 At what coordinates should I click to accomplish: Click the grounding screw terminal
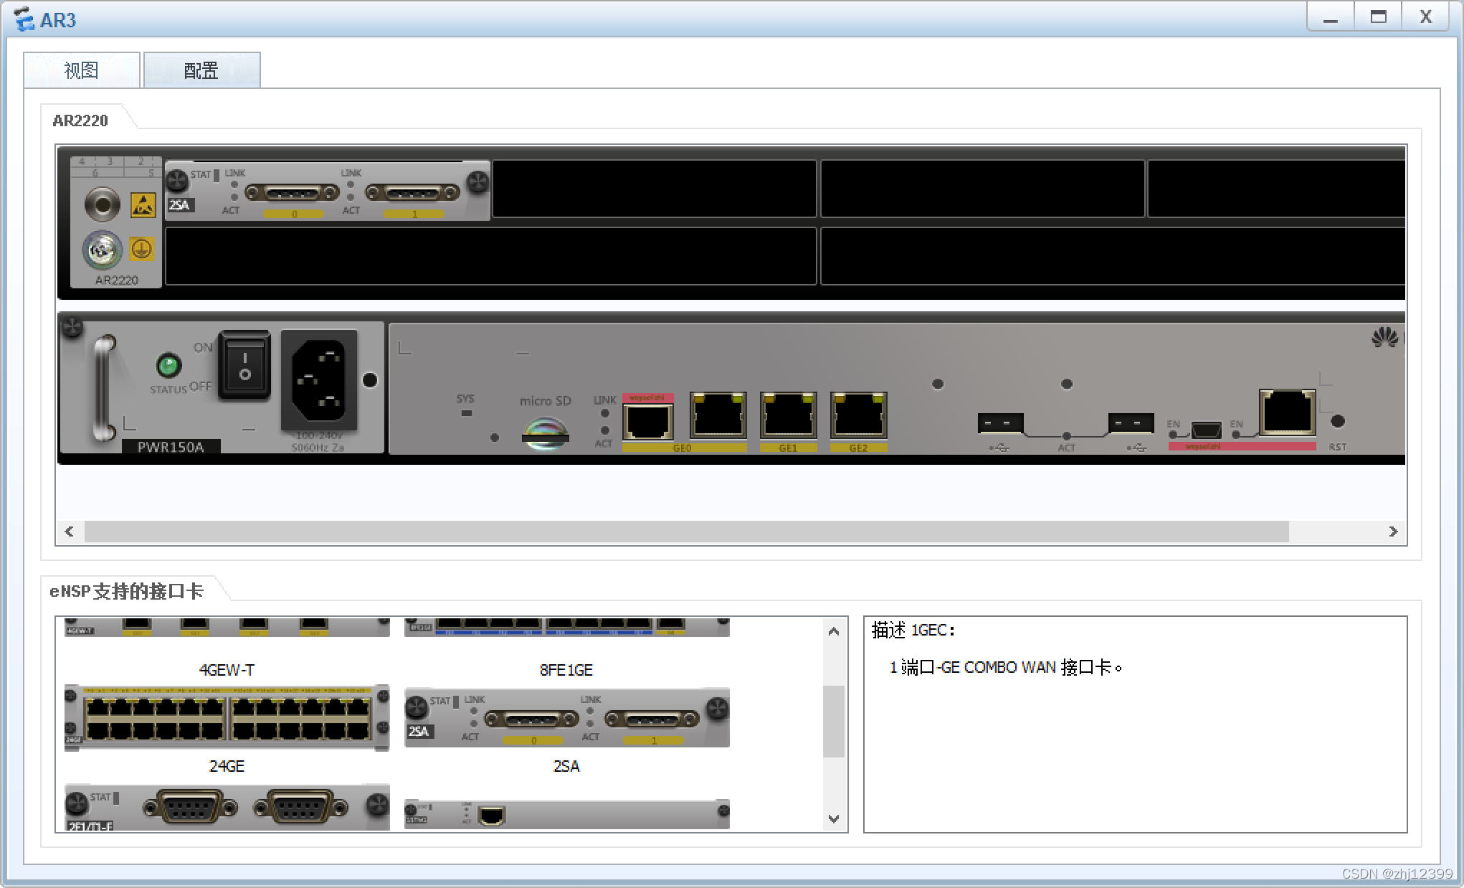103,250
